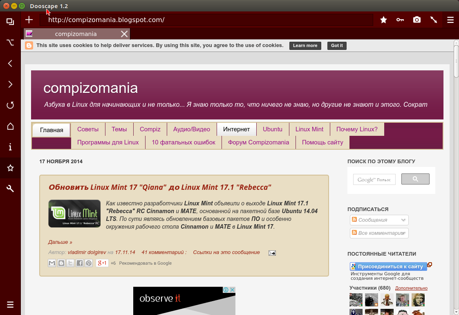Click the Learn more cookie button
Screen dimensions: 459x315
pyautogui.click(x=305, y=46)
